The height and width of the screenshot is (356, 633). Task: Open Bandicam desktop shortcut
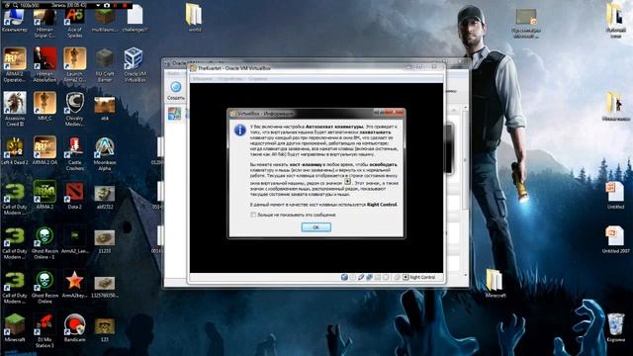click(75, 327)
